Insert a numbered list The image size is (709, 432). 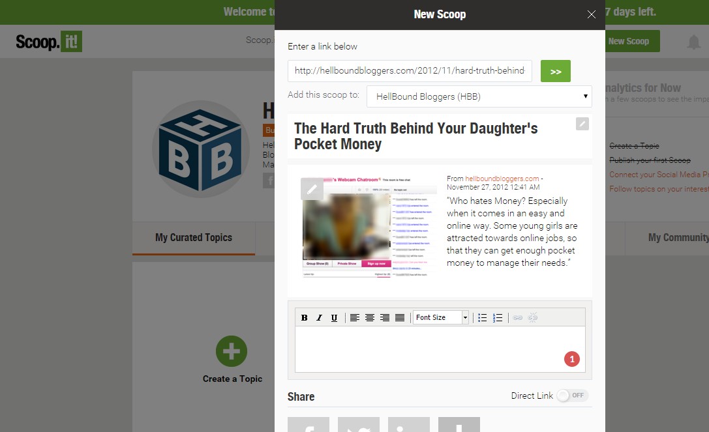pos(498,318)
